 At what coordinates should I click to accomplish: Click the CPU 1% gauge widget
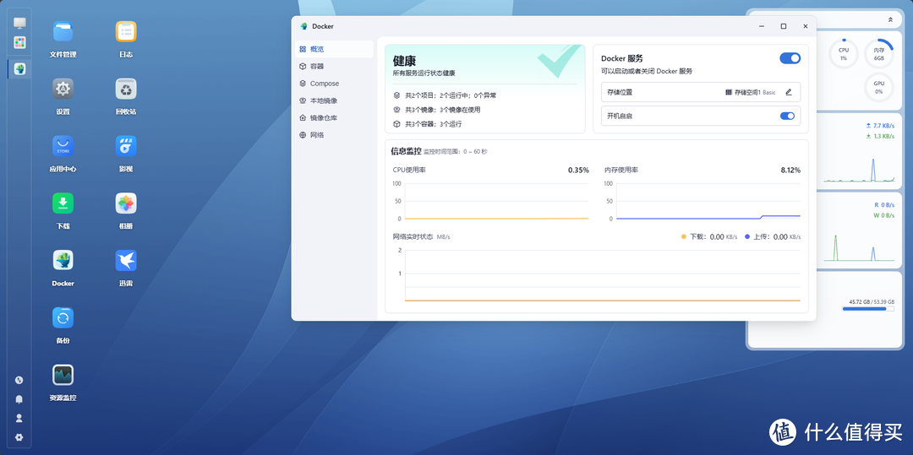click(x=843, y=53)
